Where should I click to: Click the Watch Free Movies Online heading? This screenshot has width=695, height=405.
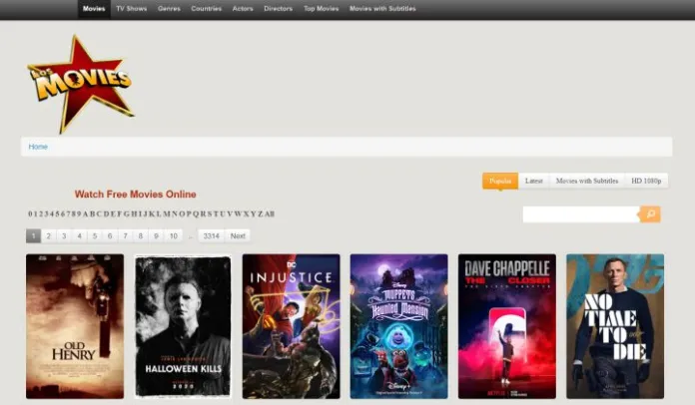pos(135,194)
